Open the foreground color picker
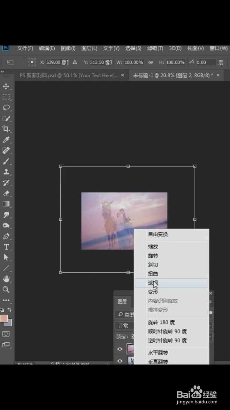 coord(4,318)
